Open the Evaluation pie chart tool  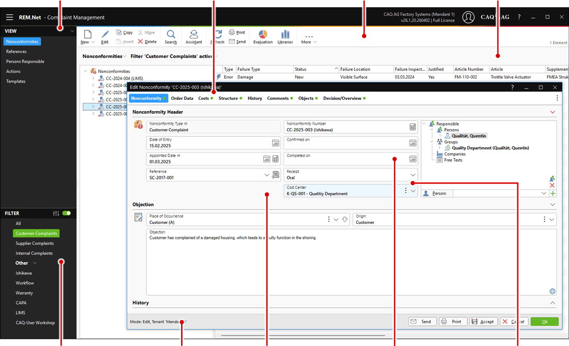(x=263, y=37)
